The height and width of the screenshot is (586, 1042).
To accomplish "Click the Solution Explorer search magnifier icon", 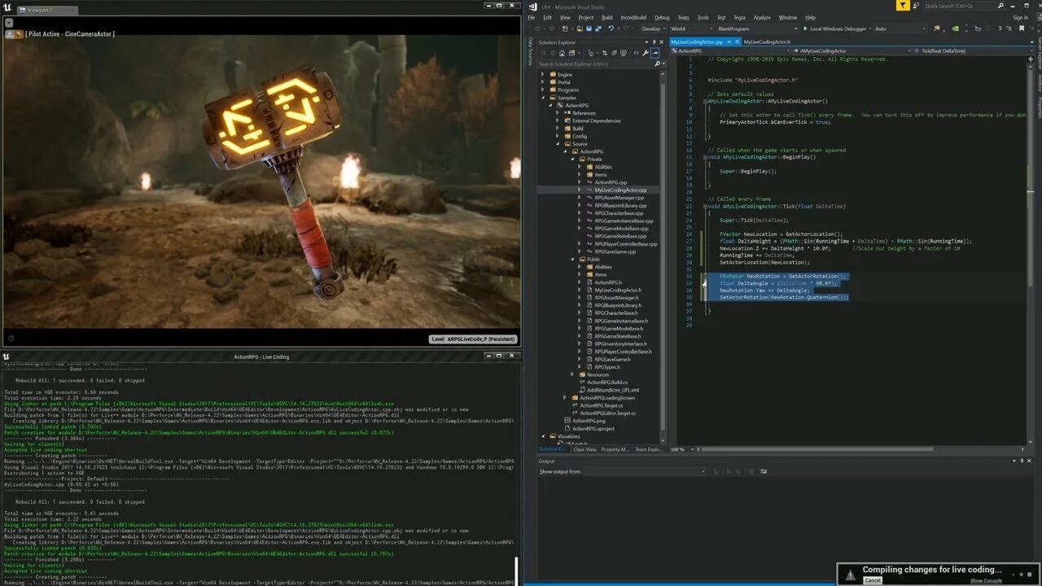I will (658, 63).
